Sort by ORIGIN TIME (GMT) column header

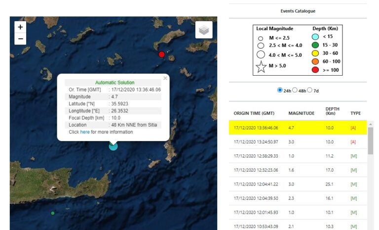[254, 113]
